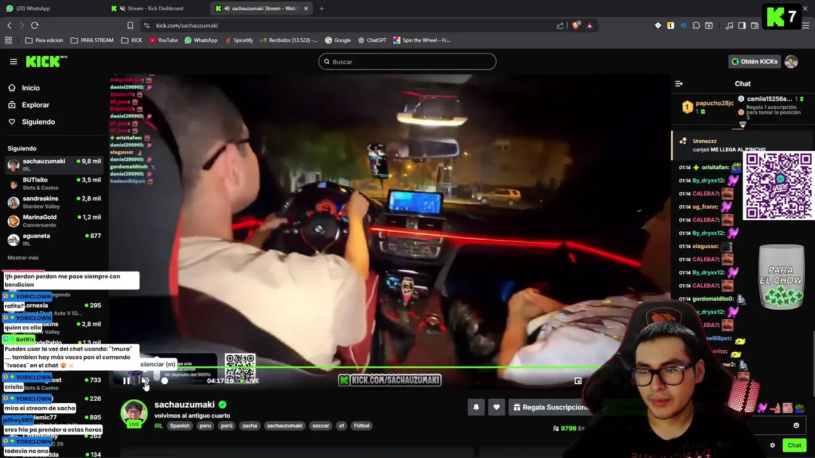Click the green Chat send button
Viewport: 815px width, 458px height.
point(794,445)
